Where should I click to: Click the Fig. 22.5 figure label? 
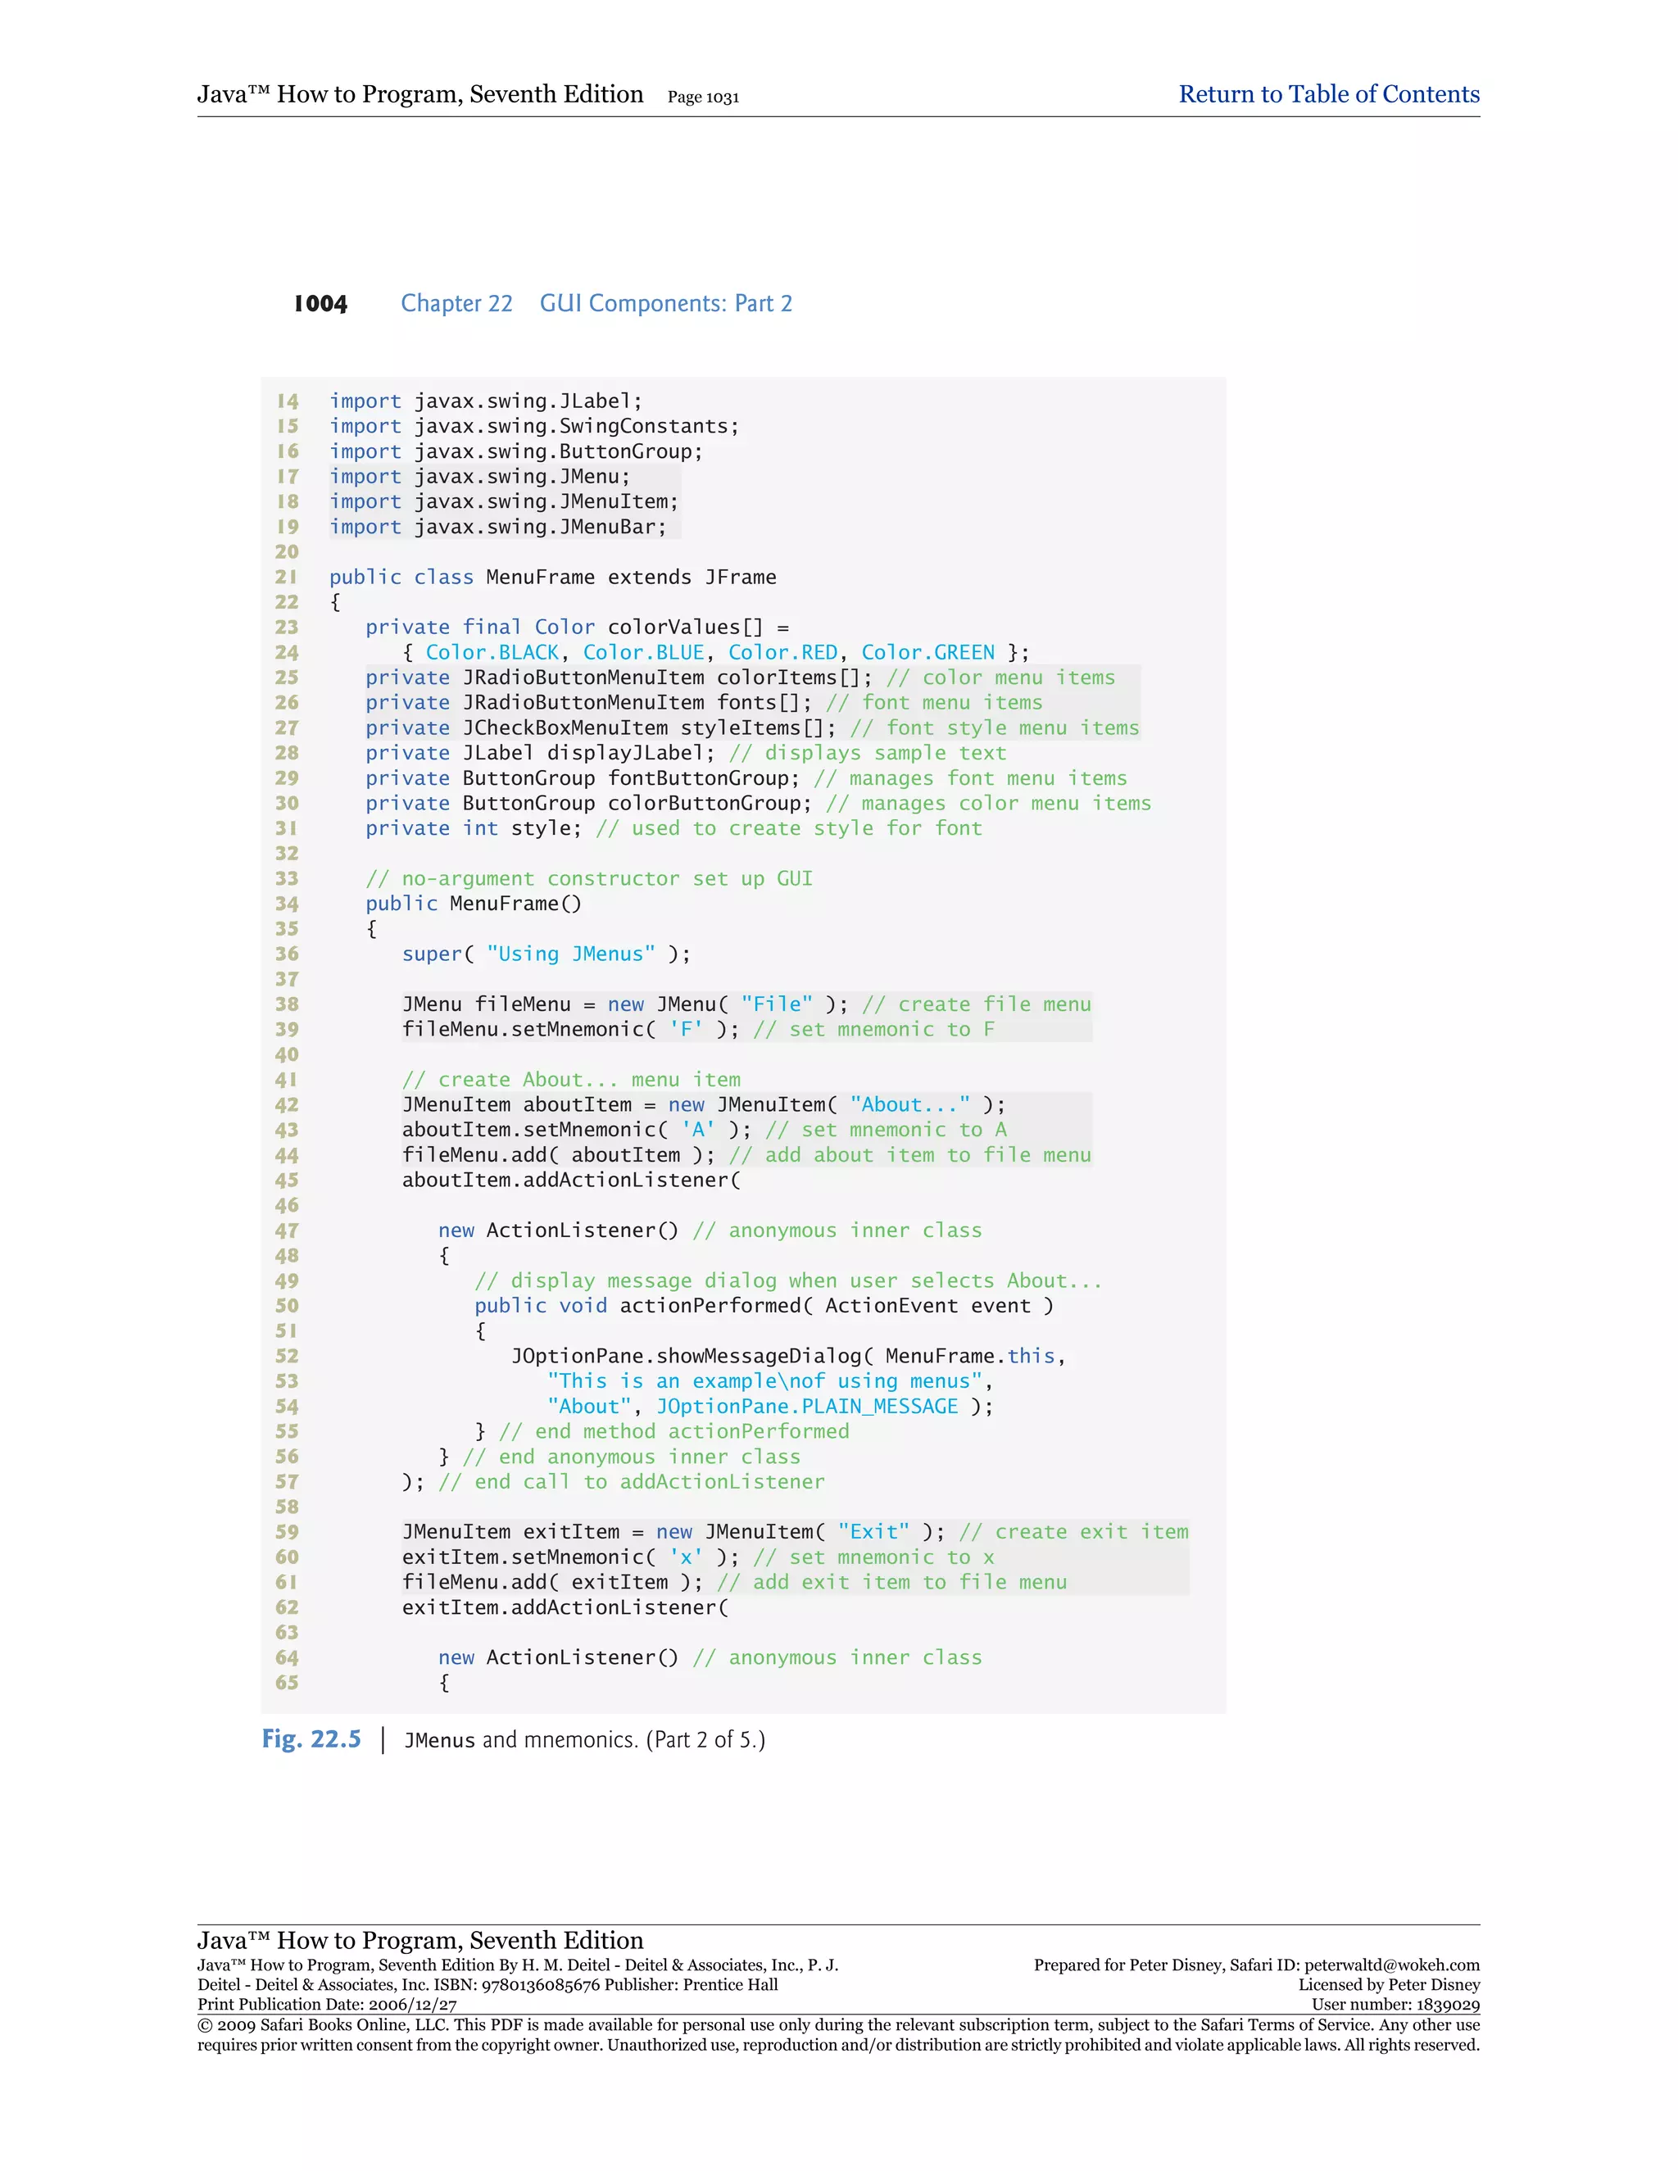point(311,1738)
